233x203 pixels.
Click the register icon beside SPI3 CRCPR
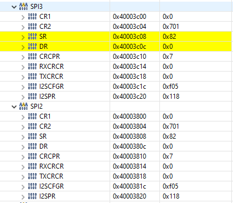point(32,57)
